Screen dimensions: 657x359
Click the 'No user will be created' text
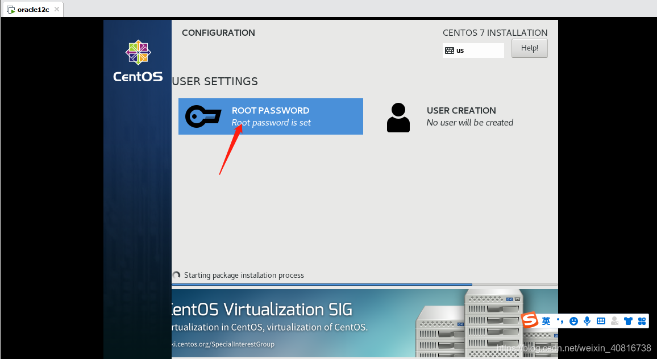469,123
